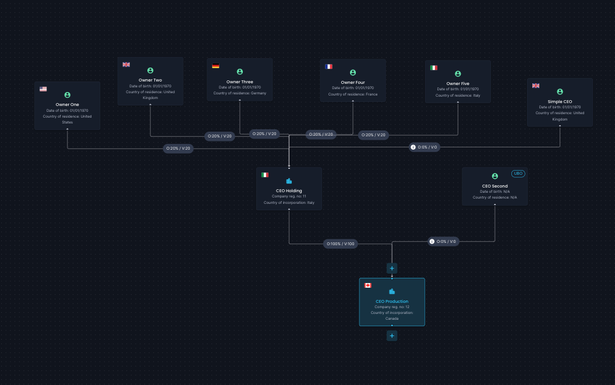Select Owner One's O:20% / V:20 label
This screenshot has height=385, width=615.
pos(178,149)
